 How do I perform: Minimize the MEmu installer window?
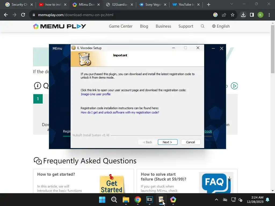click(213, 48)
